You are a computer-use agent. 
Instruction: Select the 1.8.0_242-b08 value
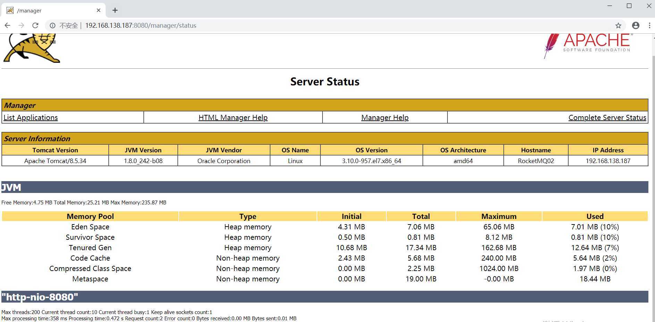coord(143,161)
